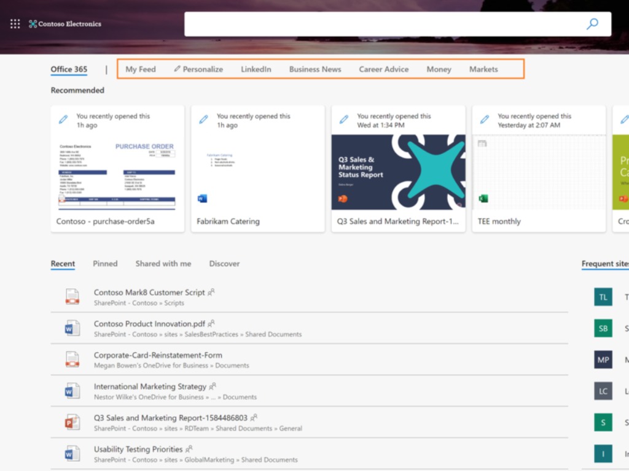The width and height of the screenshot is (629, 471).
Task: Click pencil icon on purchase order card
Action: point(63,120)
